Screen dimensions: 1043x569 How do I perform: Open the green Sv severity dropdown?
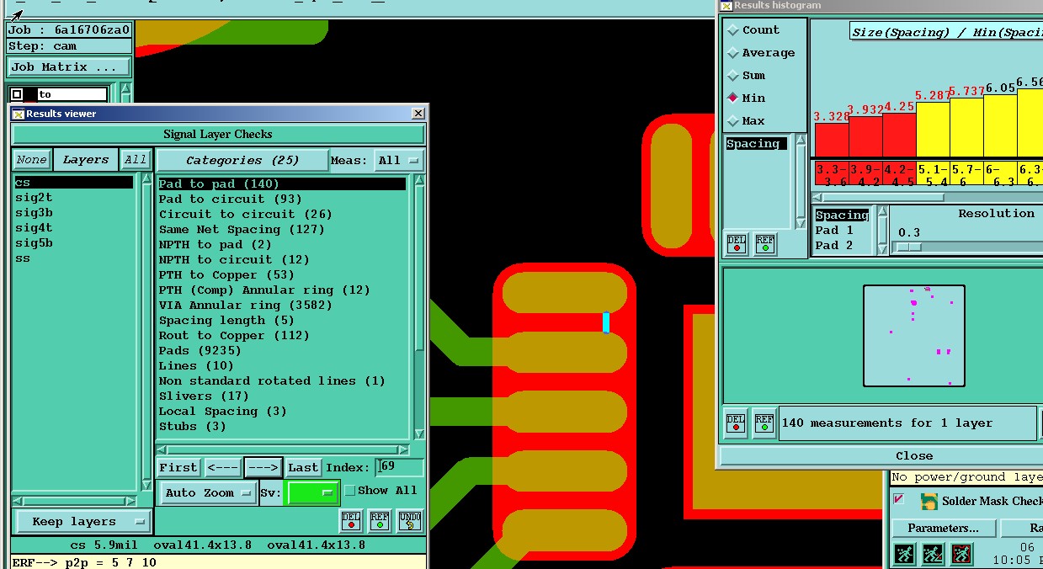pyautogui.click(x=312, y=493)
